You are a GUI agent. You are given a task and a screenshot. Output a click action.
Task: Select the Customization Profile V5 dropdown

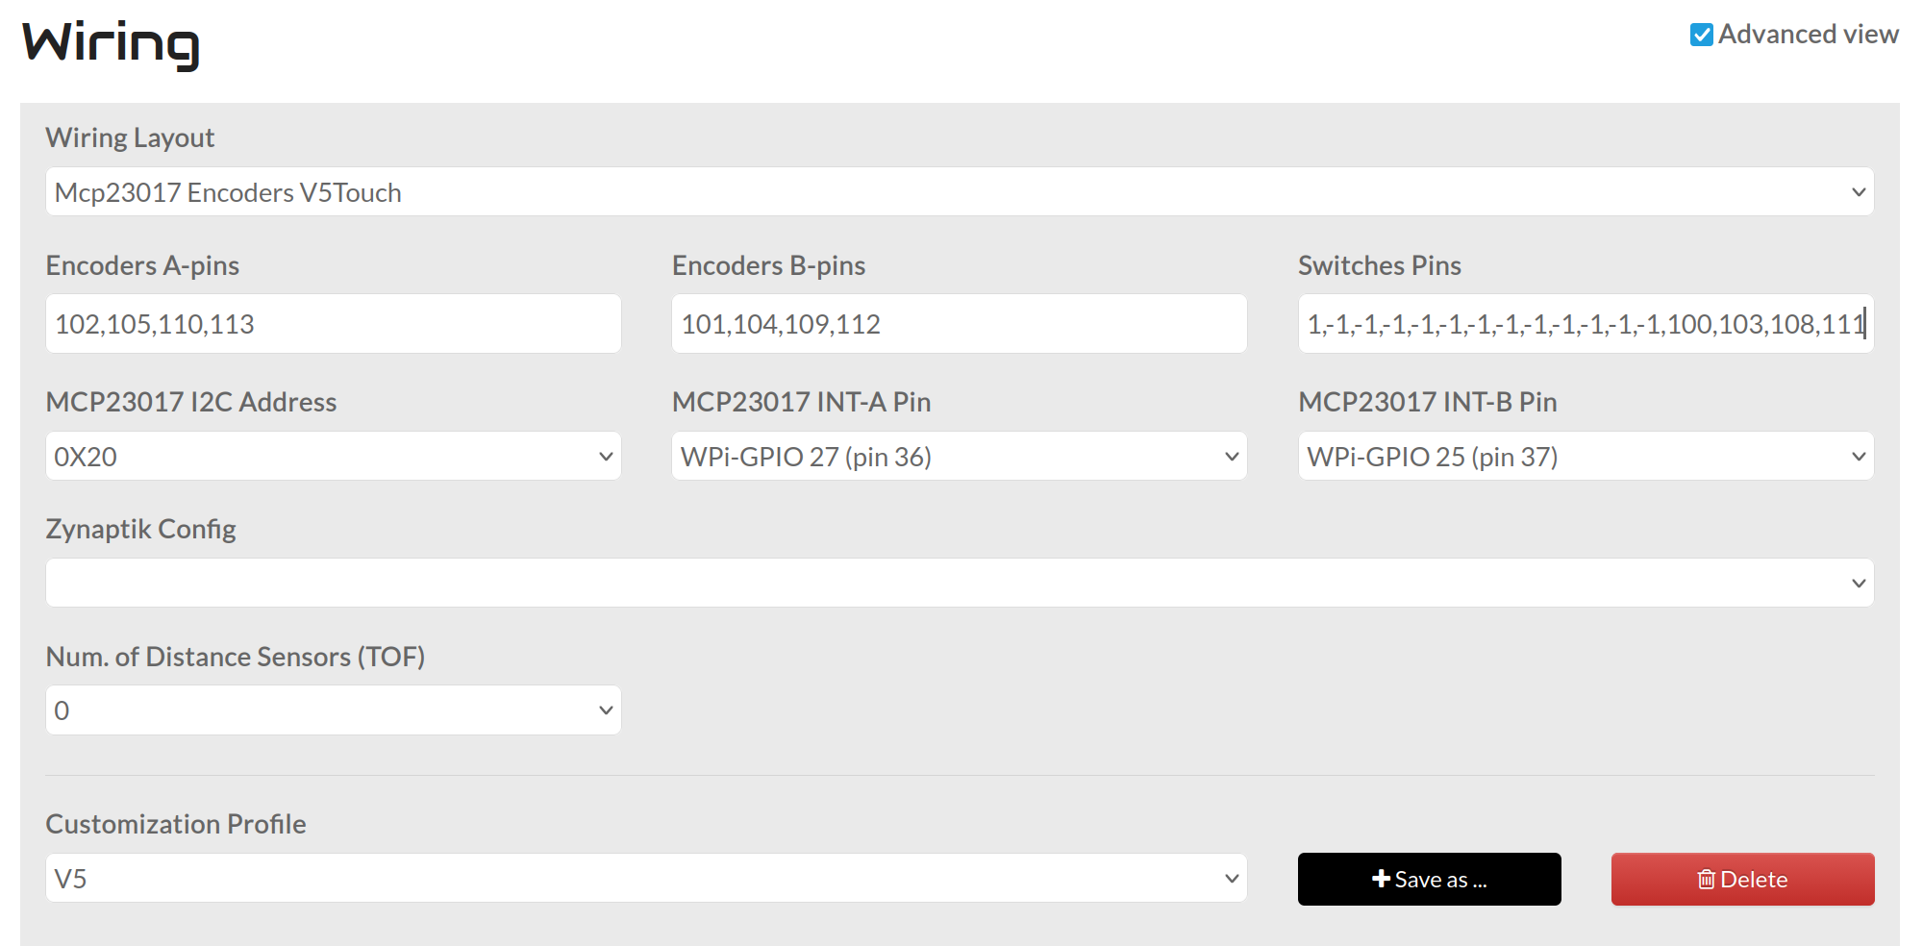(645, 879)
